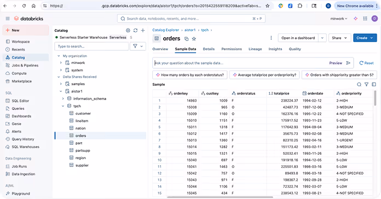
Task: Open Chrome extensions puzzle icon
Action: tap(300, 6)
